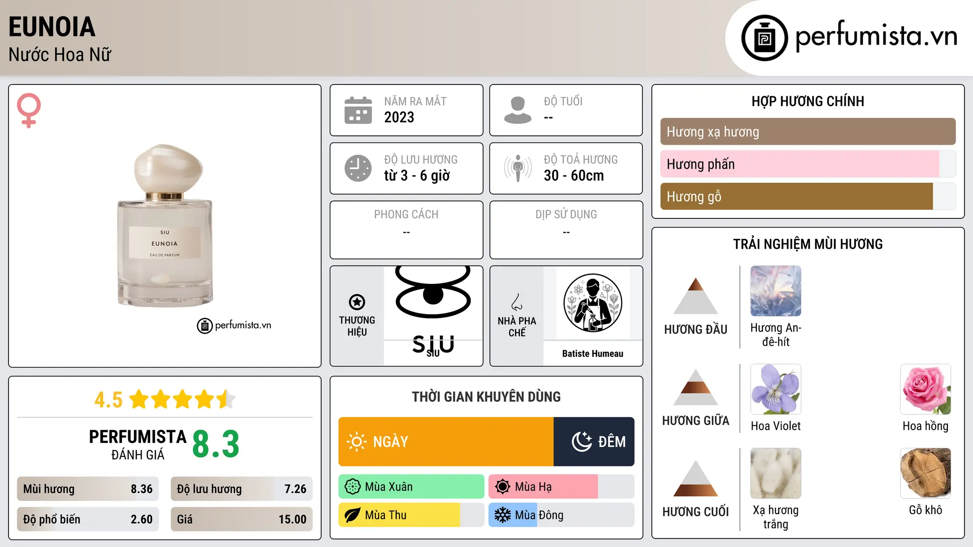
Task: Click the 4.5 star rating number
Action: [108, 400]
